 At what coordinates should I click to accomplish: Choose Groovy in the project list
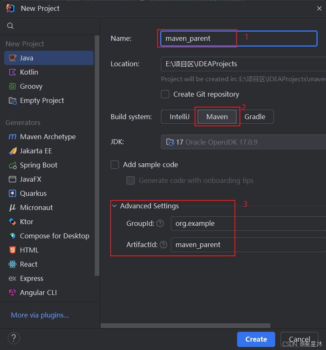click(x=49, y=86)
